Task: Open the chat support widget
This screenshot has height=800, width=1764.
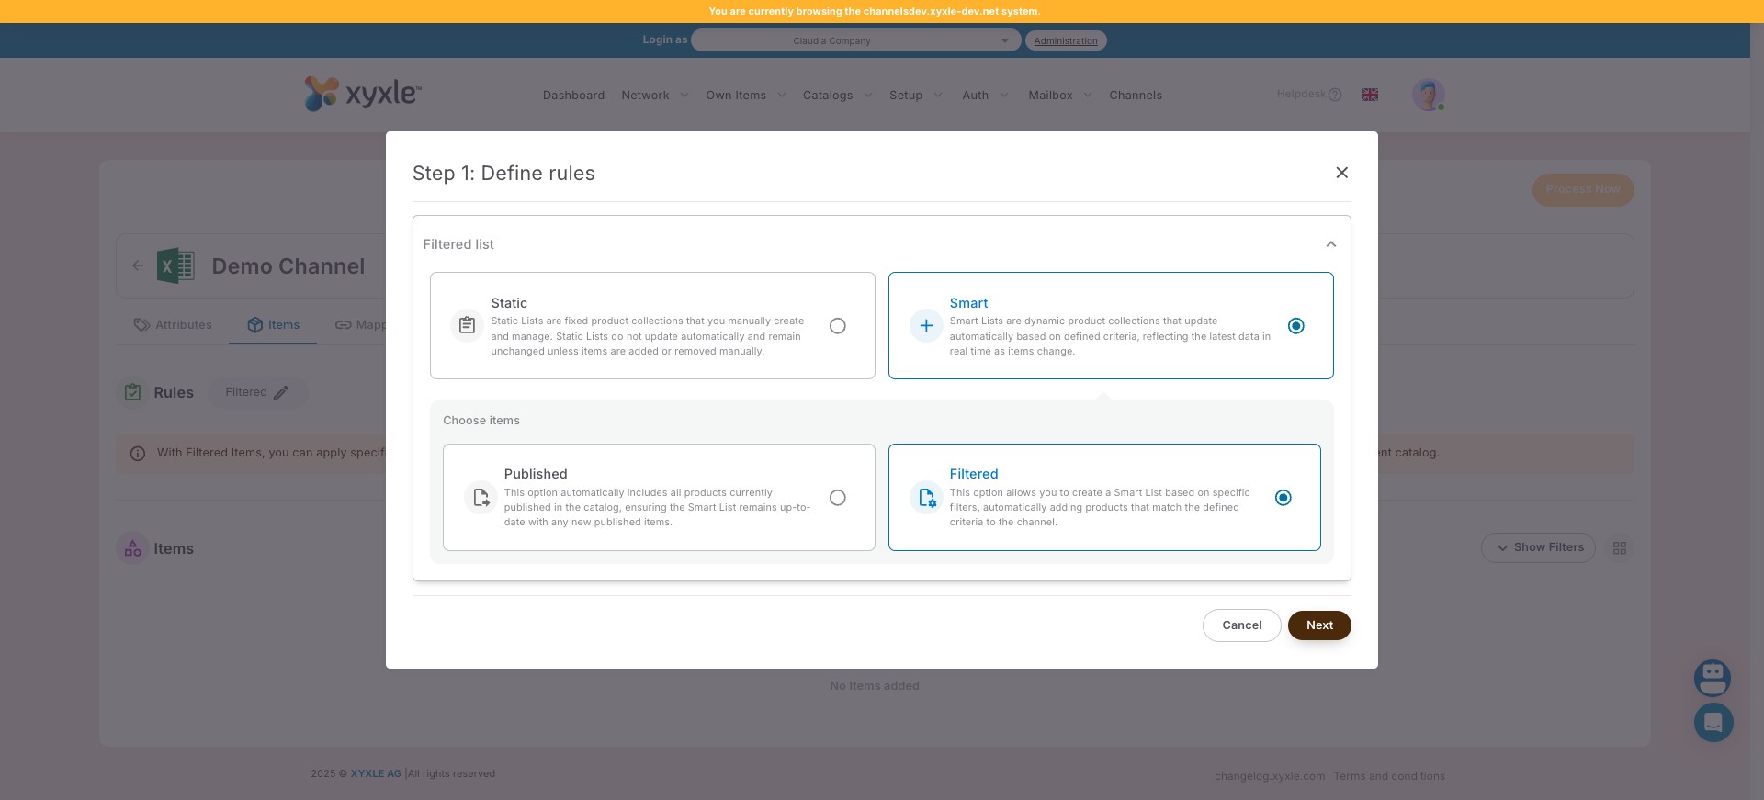Action: tap(1713, 723)
